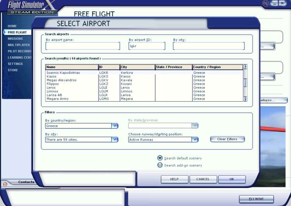This screenshot has height=206, width=291.
Task: Select the Ioannis Kapodistrias airport row
Action: (x=144, y=73)
